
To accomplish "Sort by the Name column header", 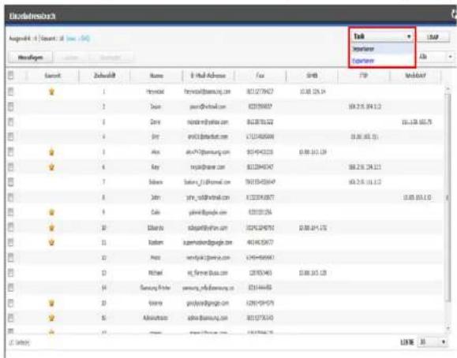I will point(156,76).
